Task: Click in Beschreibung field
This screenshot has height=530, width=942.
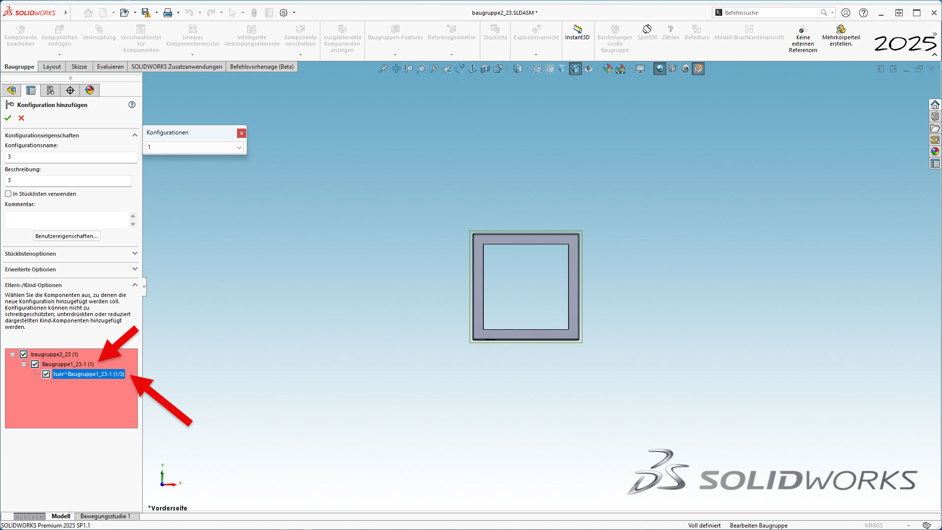Action: point(68,181)
